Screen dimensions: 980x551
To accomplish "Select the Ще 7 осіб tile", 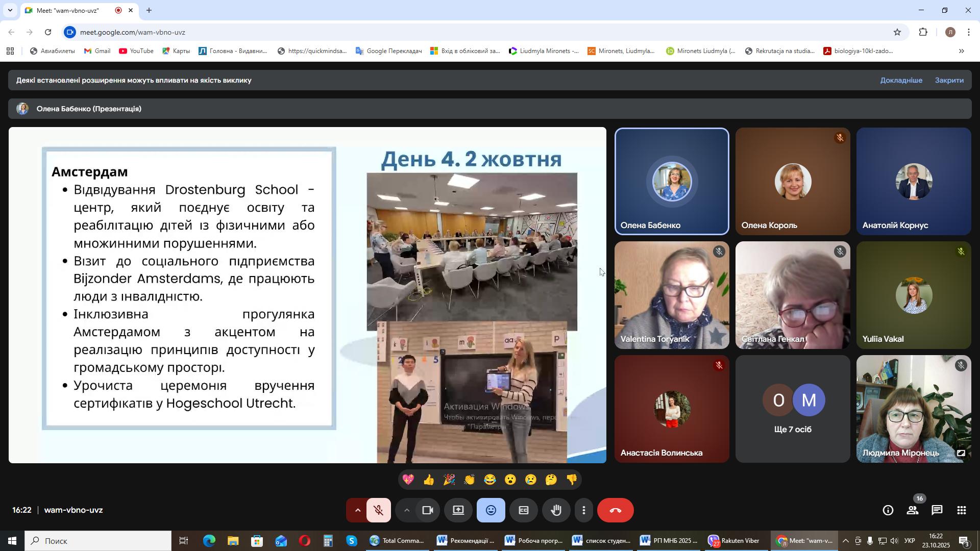I will 793,409.
